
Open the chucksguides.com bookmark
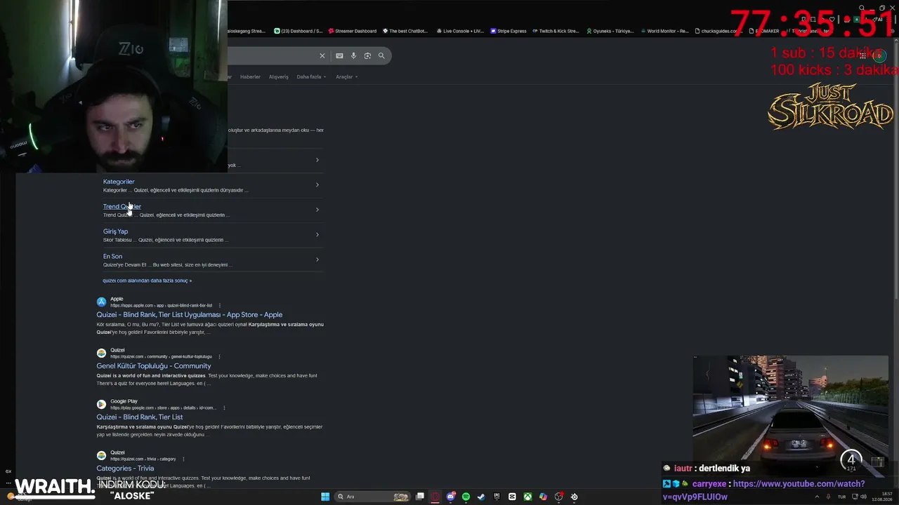click(718, 31)
